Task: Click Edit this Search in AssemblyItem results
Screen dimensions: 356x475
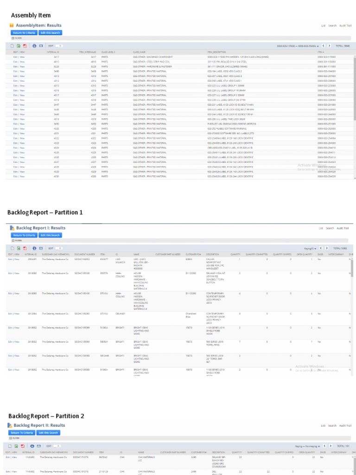Action: (50, 33)
